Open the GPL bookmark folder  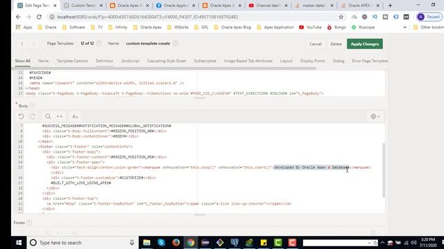tap(202, 27)
